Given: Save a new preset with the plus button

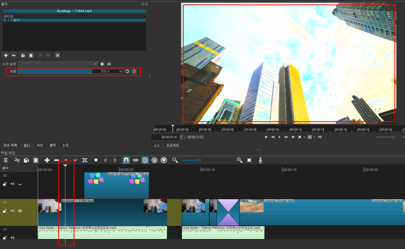Looking at the screenshot, I should 102,64.
